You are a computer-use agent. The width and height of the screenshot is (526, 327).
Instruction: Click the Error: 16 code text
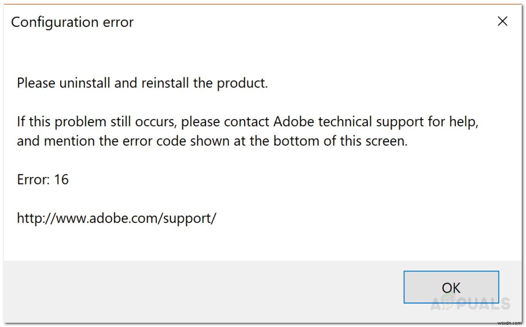(43, 179)
